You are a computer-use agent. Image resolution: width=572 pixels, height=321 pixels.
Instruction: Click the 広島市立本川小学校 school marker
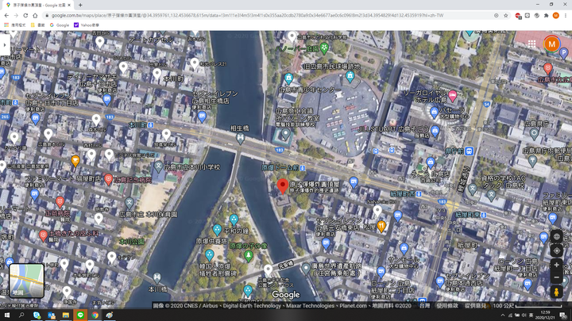(x=158, y=166)
